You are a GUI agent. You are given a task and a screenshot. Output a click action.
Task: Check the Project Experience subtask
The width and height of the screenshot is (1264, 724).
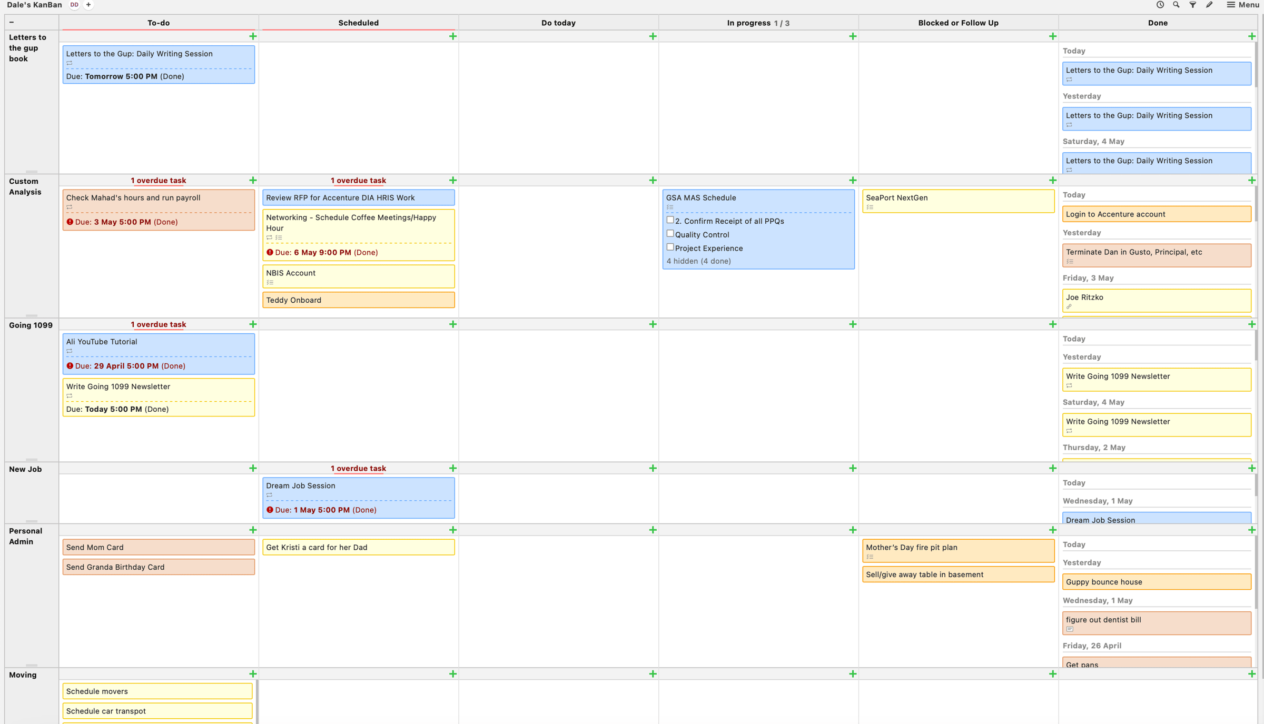point(670,247)
